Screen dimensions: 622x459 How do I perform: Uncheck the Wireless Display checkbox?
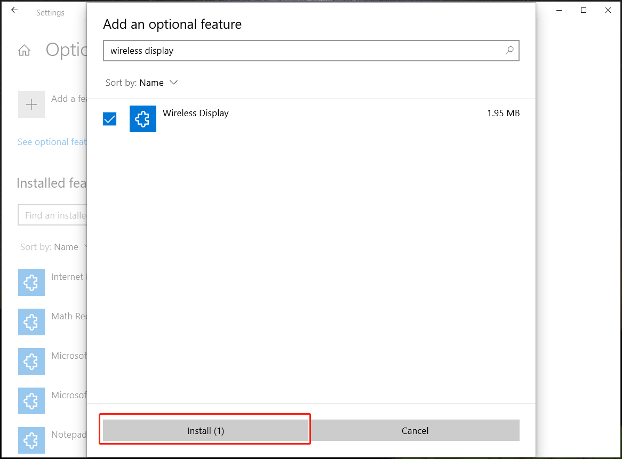[x=109, y=118]
